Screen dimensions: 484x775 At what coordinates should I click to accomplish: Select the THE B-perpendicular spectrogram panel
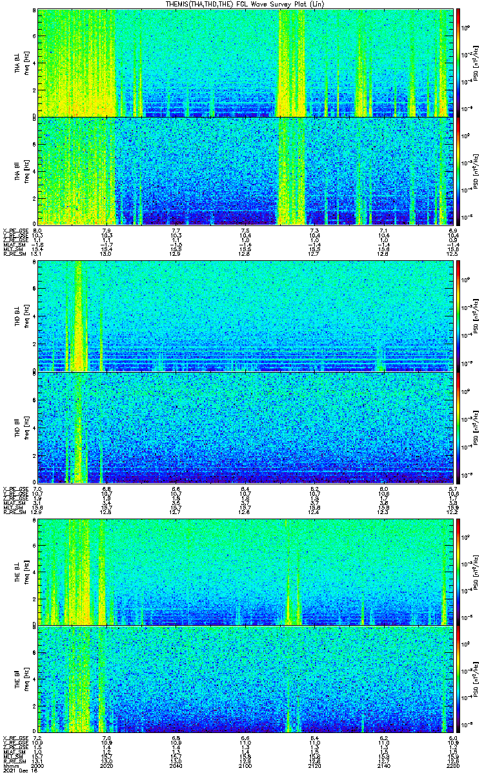pyautogui.click(x=244, y=572)
